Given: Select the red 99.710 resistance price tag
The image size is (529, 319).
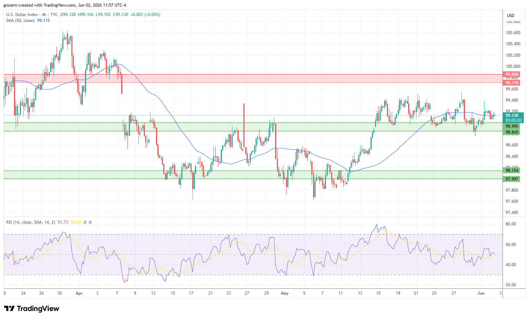Looking at the screenshot, I should point(512,83).
